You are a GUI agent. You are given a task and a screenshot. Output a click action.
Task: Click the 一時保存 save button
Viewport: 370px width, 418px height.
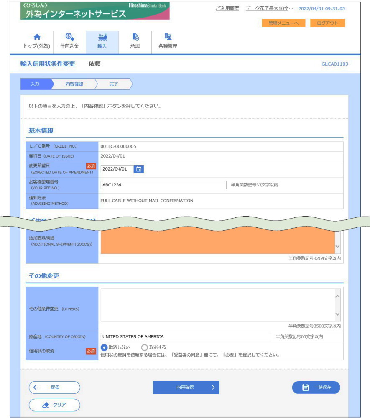(x=316, y=387)
